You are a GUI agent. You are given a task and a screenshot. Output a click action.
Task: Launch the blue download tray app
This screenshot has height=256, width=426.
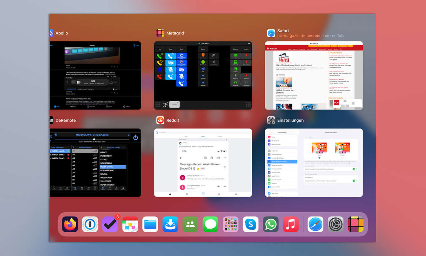[170, 224]
